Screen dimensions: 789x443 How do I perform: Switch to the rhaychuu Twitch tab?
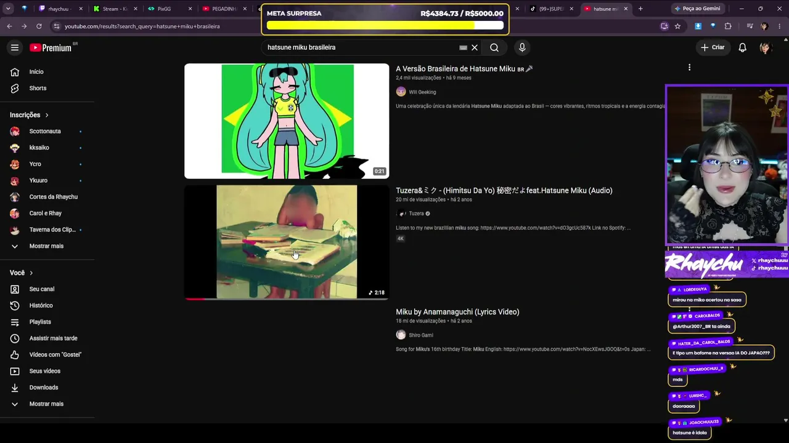59,9
